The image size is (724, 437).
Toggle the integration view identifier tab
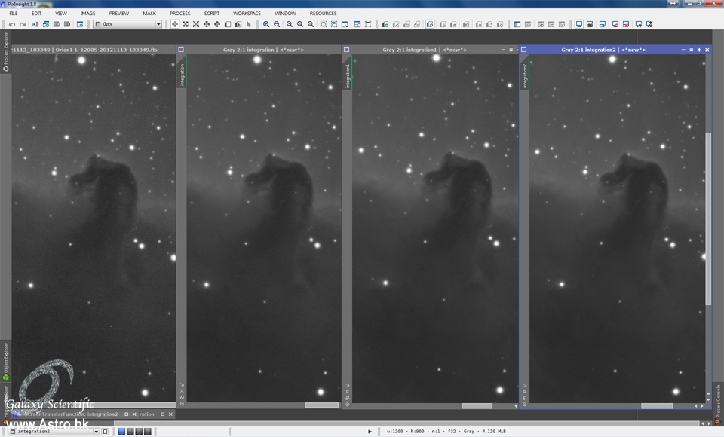(x=181, y=74)
